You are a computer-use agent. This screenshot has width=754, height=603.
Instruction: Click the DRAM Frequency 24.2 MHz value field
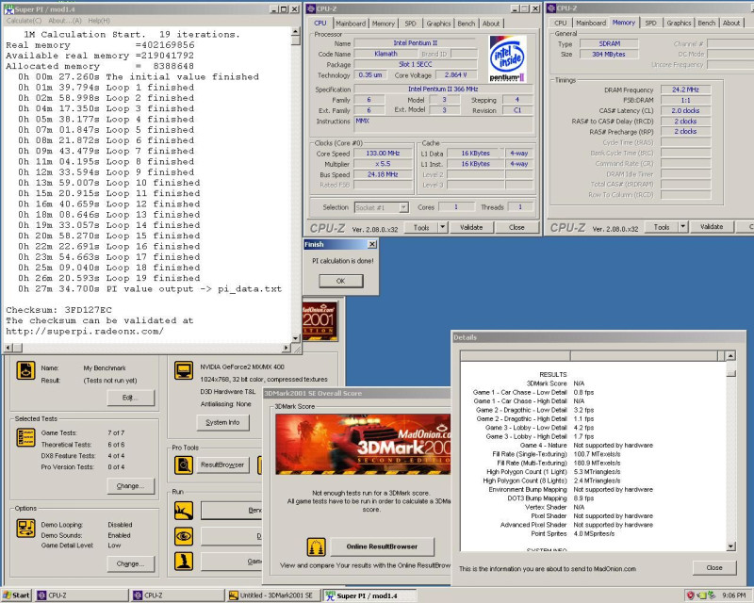tap(685, 90)
